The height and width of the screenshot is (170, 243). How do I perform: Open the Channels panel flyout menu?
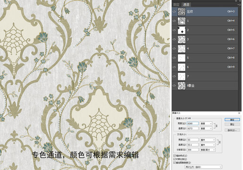(x=239, y=5)
